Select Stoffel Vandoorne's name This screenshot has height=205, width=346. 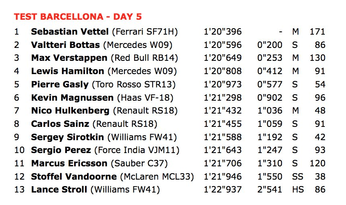tap(74, 176)
